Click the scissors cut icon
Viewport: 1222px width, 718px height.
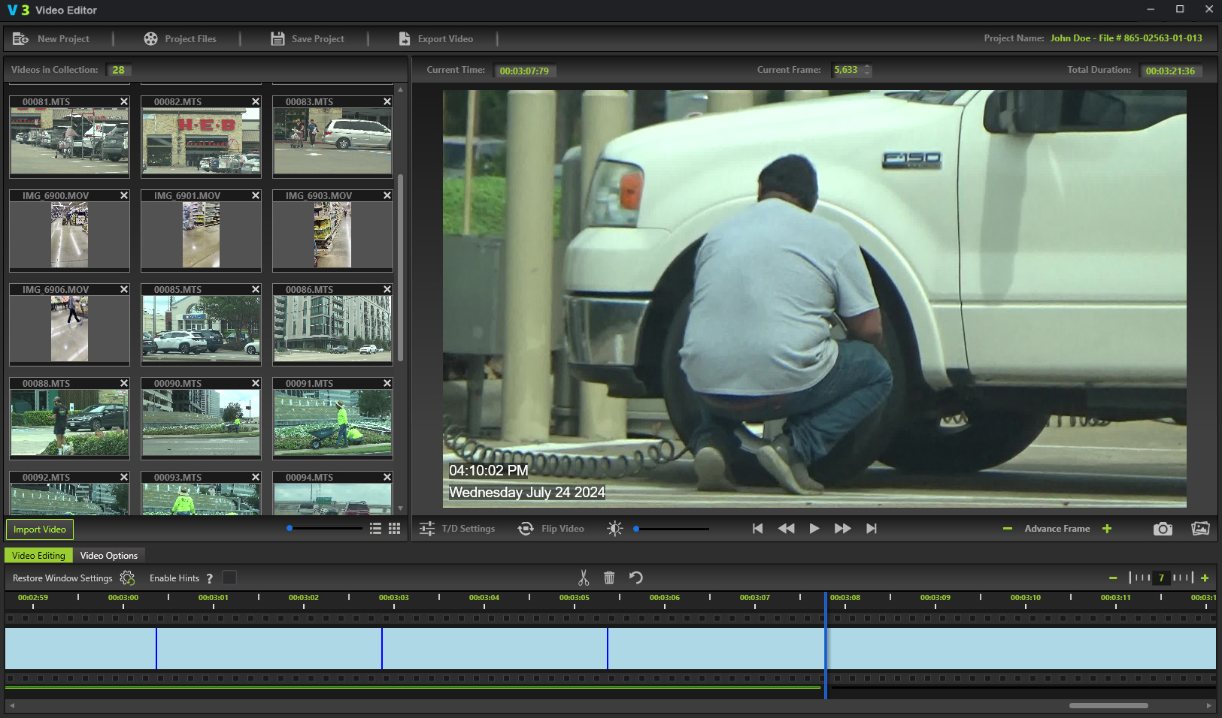coord(584,578)
